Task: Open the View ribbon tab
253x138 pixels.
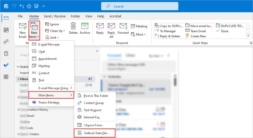Action: point(89,16)
